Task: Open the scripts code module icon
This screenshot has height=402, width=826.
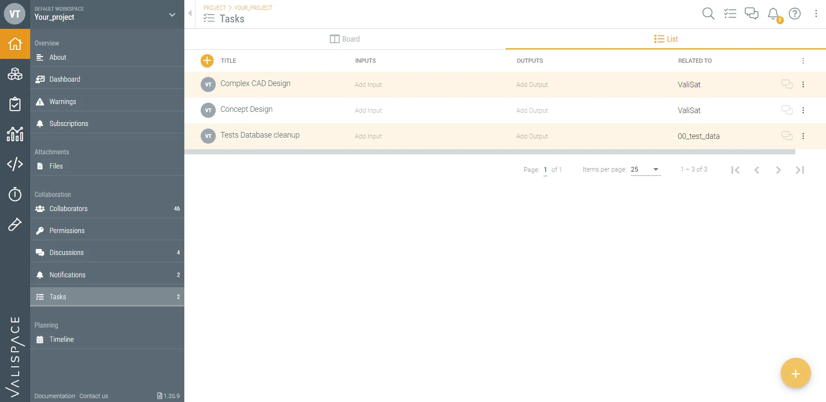Action: coord(15,164)
